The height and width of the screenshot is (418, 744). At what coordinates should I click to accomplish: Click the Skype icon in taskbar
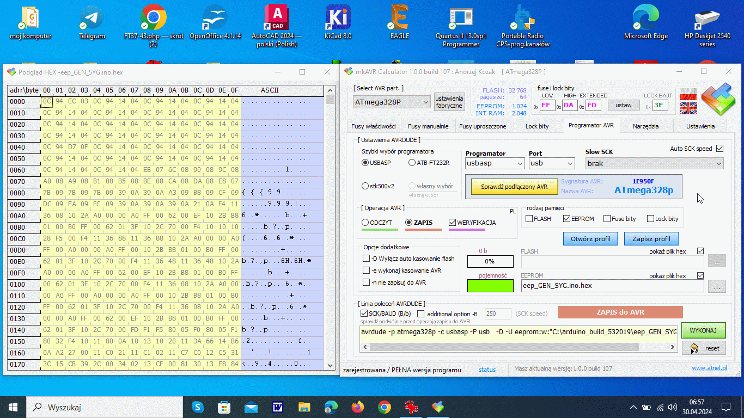[197, 407]
